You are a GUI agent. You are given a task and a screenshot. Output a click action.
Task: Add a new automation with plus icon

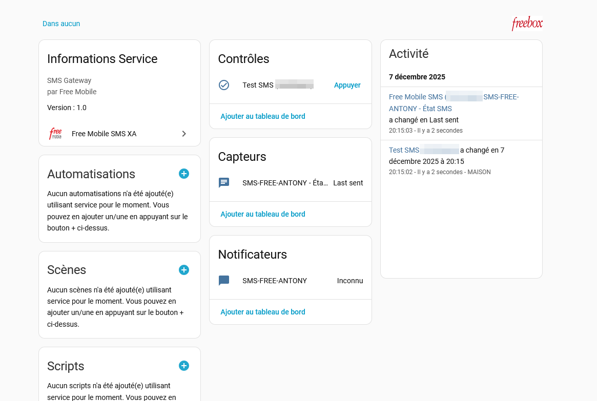[184, 174]
